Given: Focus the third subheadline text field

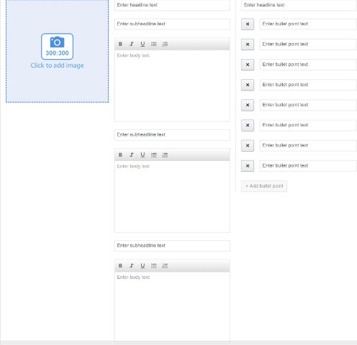Looking at the screenshot, I should point(172,246).
